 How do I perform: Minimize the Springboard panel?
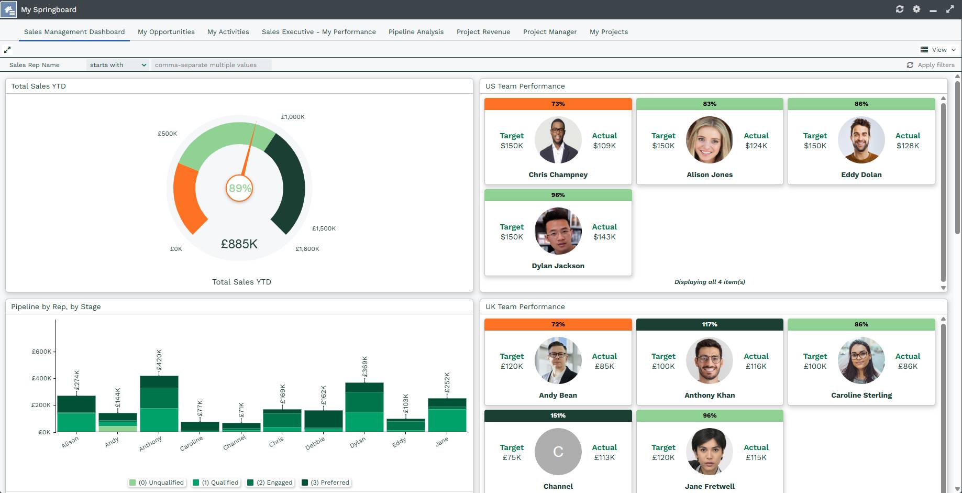click(933, 9)
